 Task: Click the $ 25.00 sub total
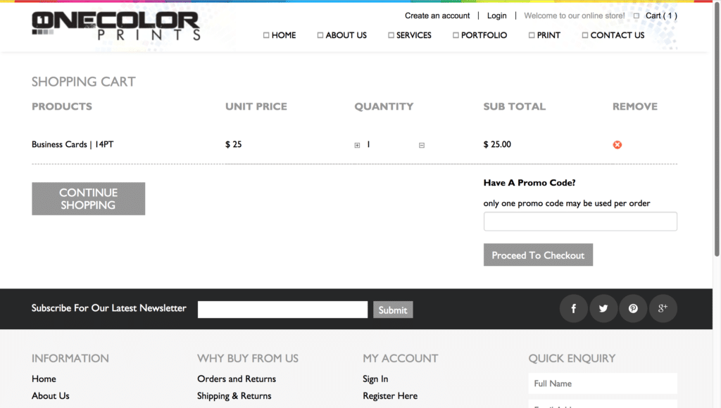tap(497, 144)
